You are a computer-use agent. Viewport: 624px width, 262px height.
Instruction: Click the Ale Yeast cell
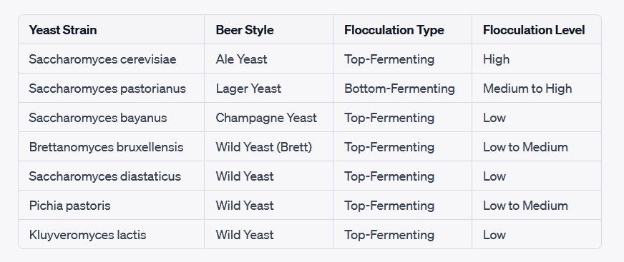point(268,59)
